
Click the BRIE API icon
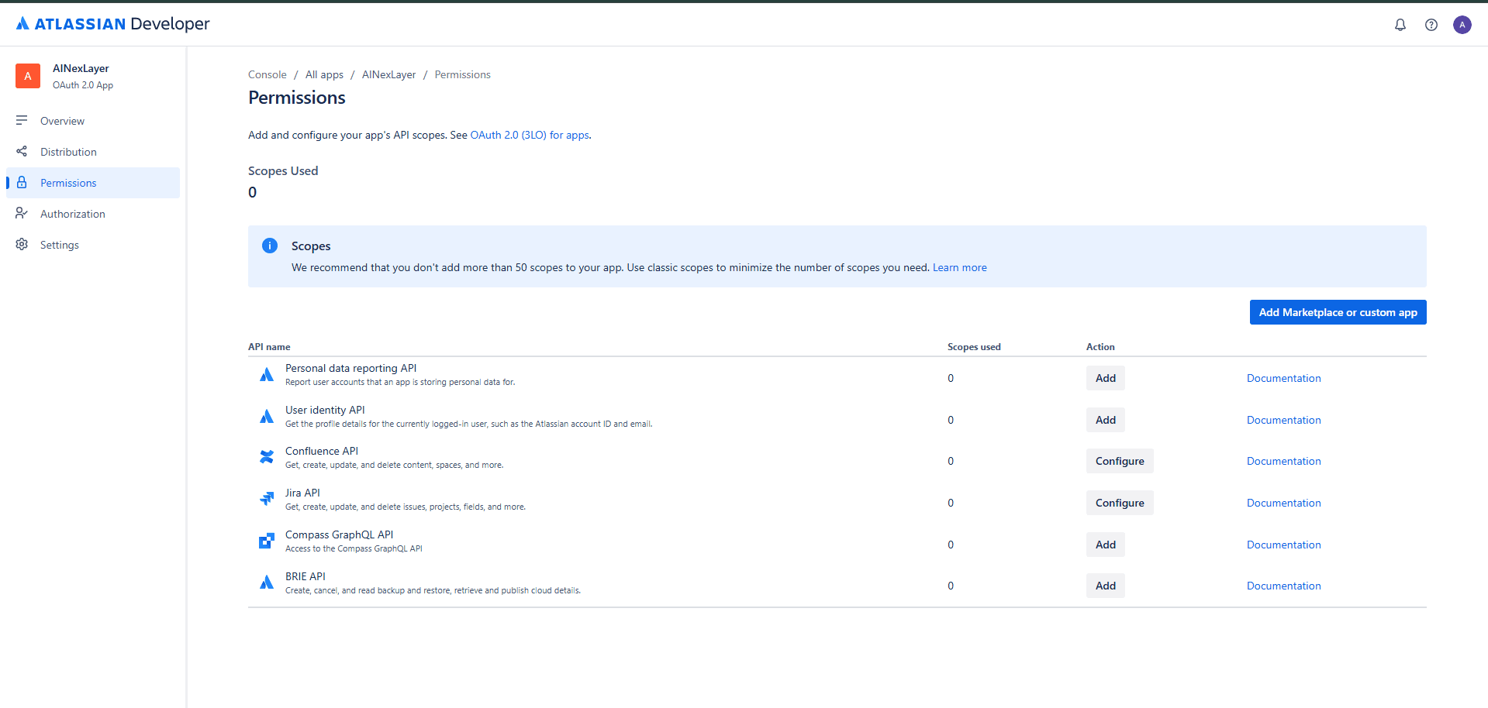(x=267, y=582)
